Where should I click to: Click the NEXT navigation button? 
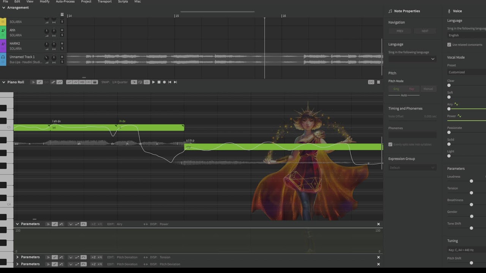(x=425, y=31)
